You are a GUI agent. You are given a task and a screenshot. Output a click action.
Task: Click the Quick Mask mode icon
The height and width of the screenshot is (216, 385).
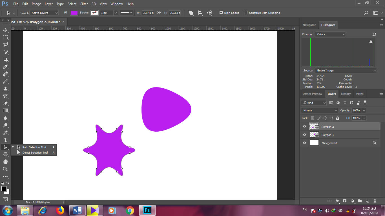click(5, 199)
